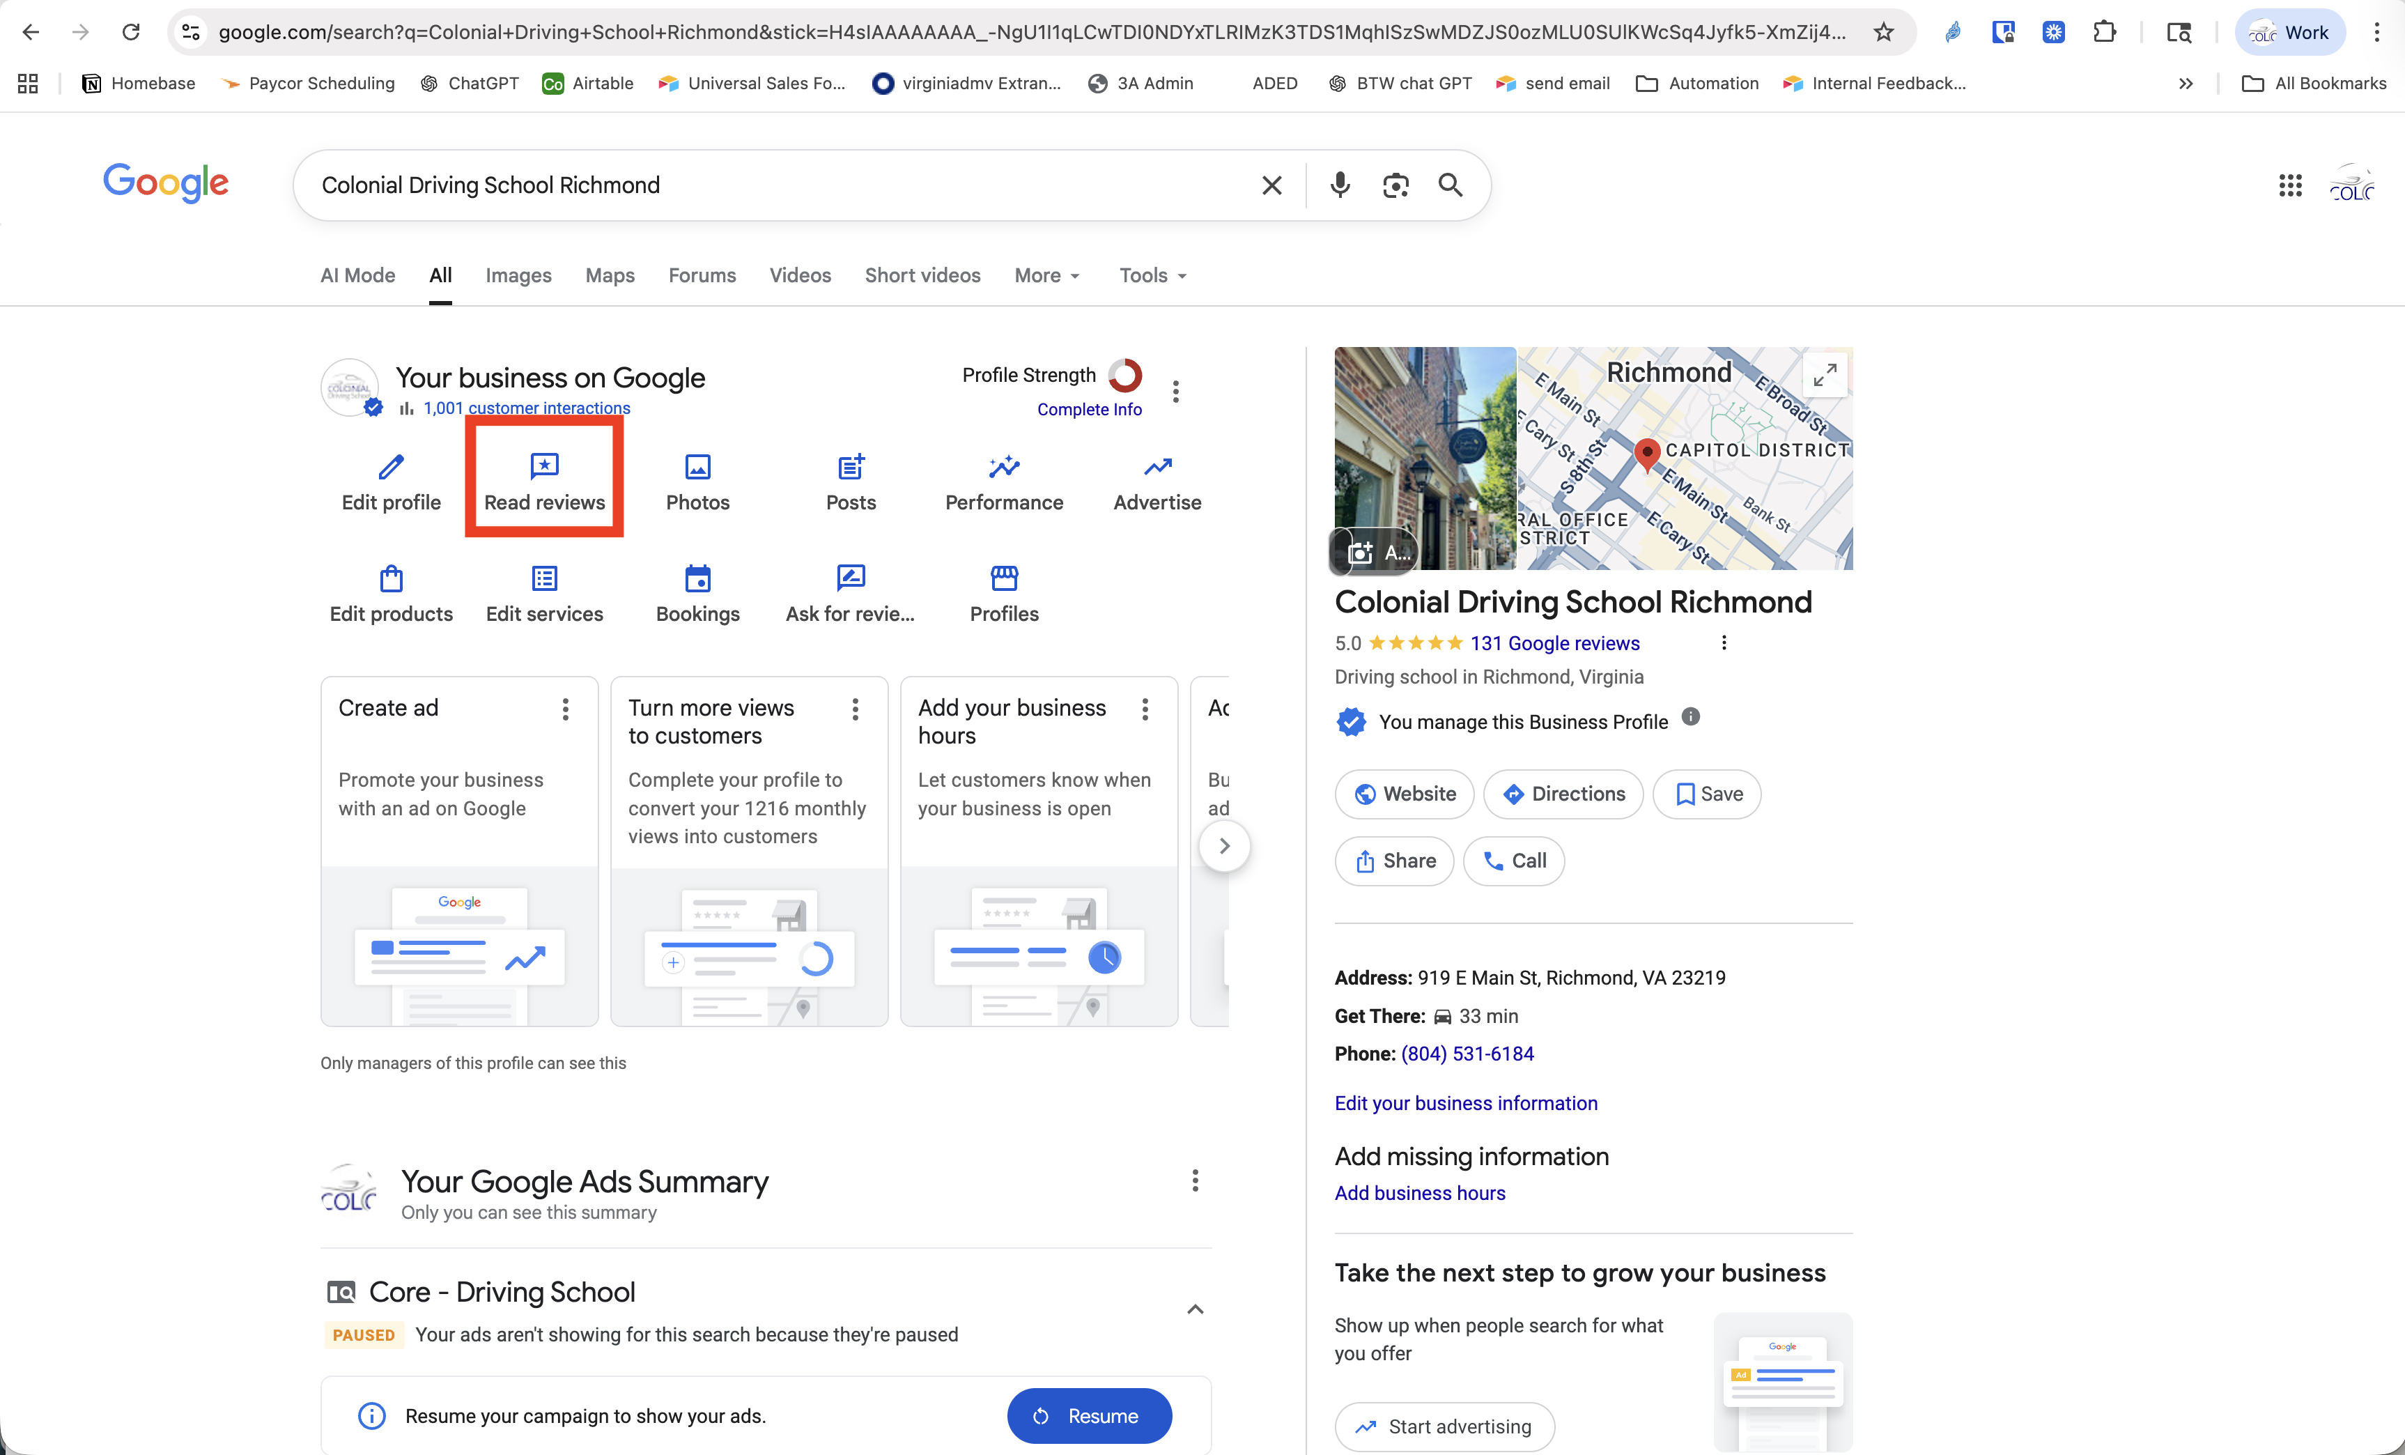Open the All Bookmarks folder
This screenshot has width=2405, height=1455.
click(x=2314, y=84)
